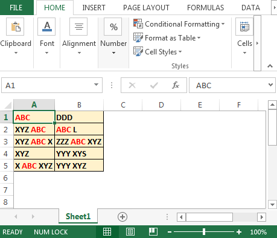The height and width of the screenshot is (238, 277).
Task: Select row 1 header
Action: tap(6, 117)
